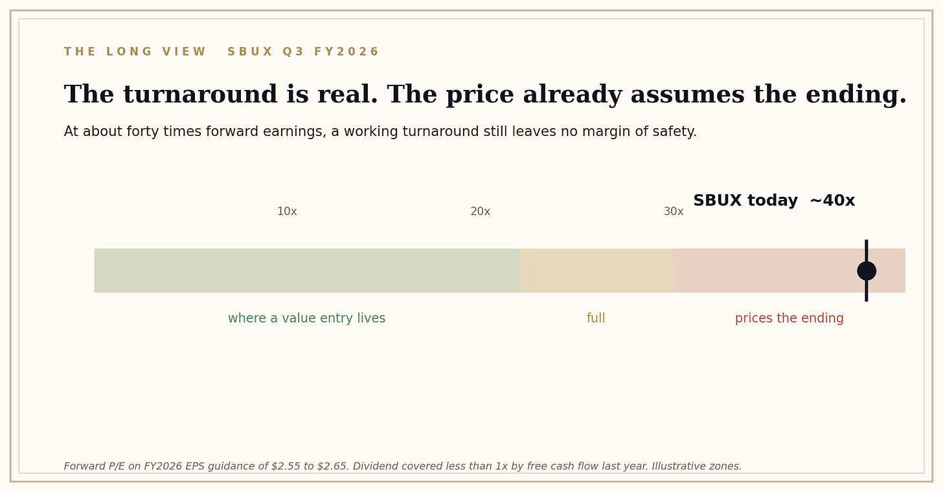Screen dimensions: 943x492
Task: Click the tan 'full' zone segment
Action: [596, 271]
